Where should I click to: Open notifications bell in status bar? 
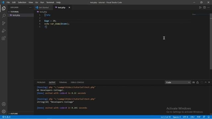click(x=209, y=117)
